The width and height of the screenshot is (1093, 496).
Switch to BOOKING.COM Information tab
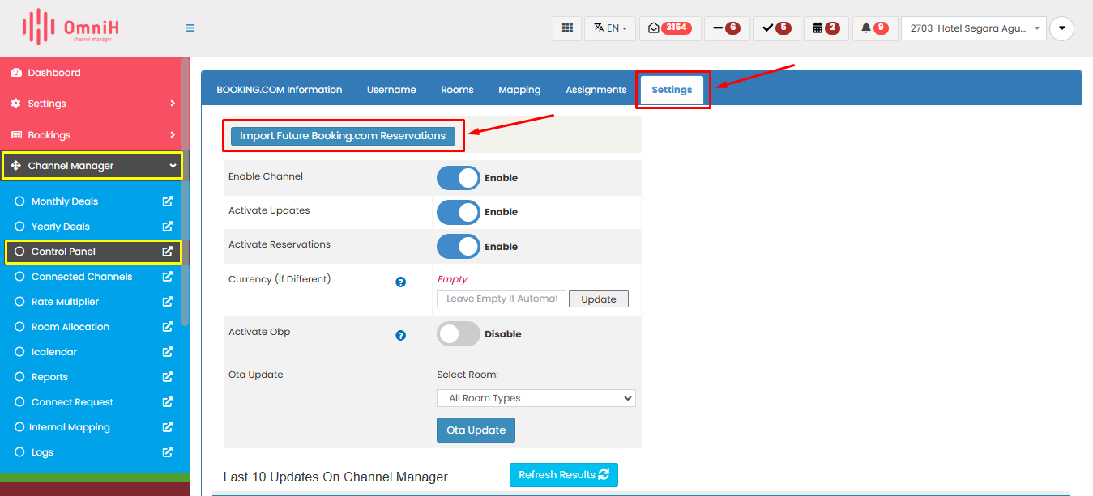point(280,90)
